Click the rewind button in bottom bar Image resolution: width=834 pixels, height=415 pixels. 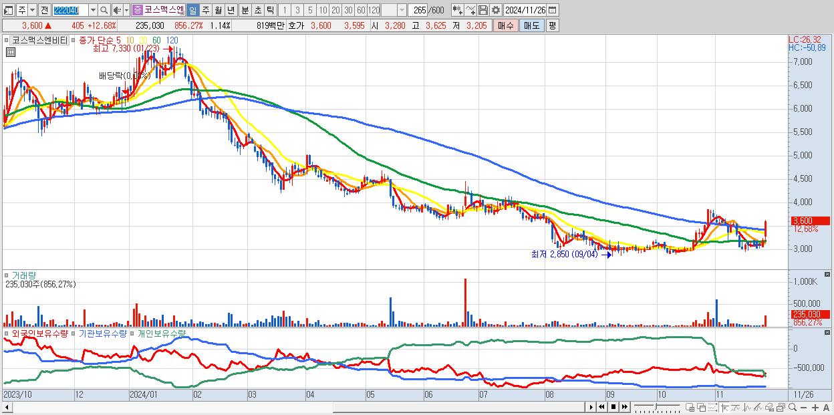pyautogui.click(x=601, y=407)
